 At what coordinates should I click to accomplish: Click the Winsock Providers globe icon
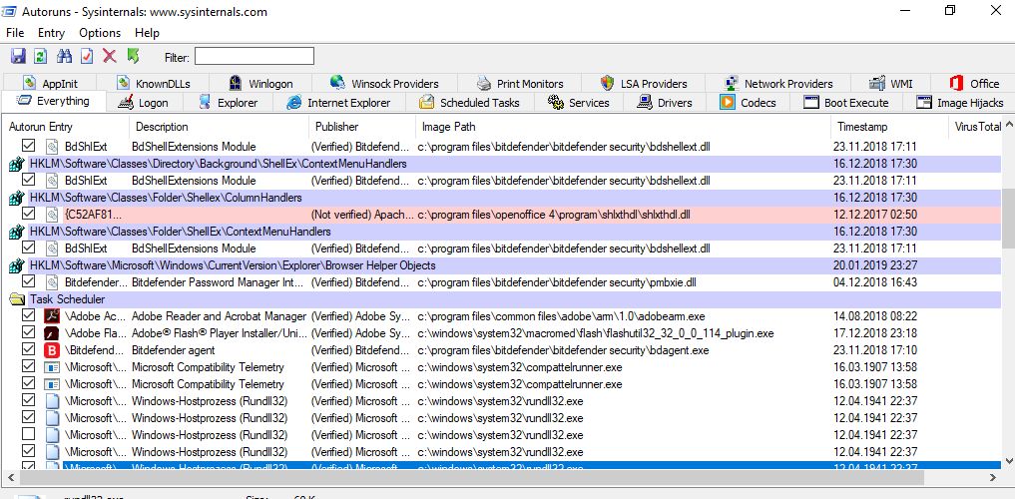coord(337,83)
